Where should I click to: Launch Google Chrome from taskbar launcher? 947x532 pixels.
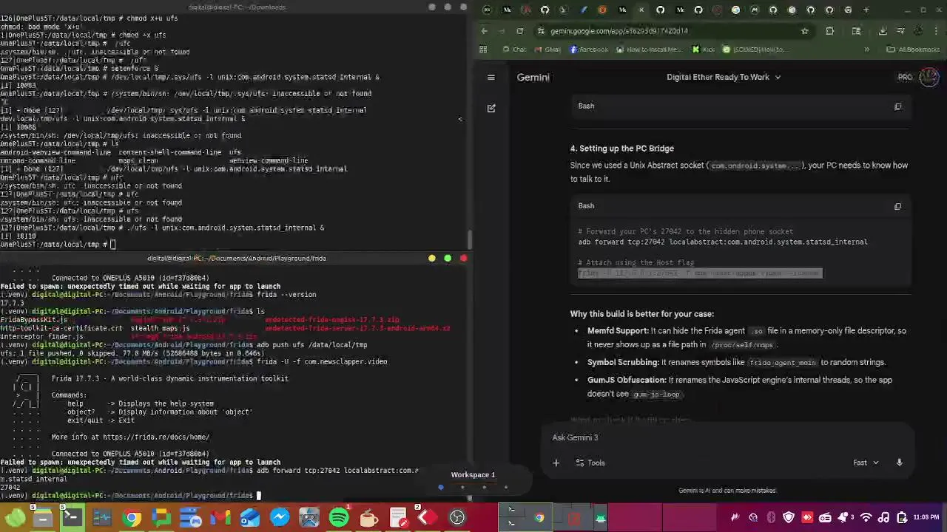tap(132, 517)
